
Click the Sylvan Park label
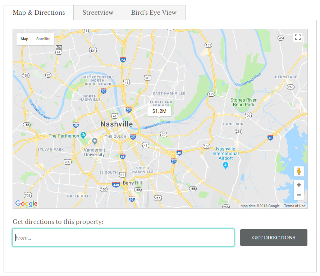(51, 149)
